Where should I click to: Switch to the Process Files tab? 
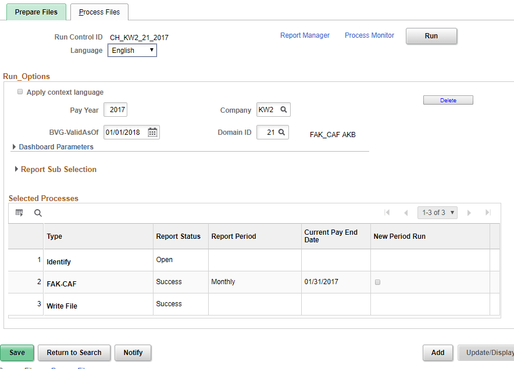point(99,12)
